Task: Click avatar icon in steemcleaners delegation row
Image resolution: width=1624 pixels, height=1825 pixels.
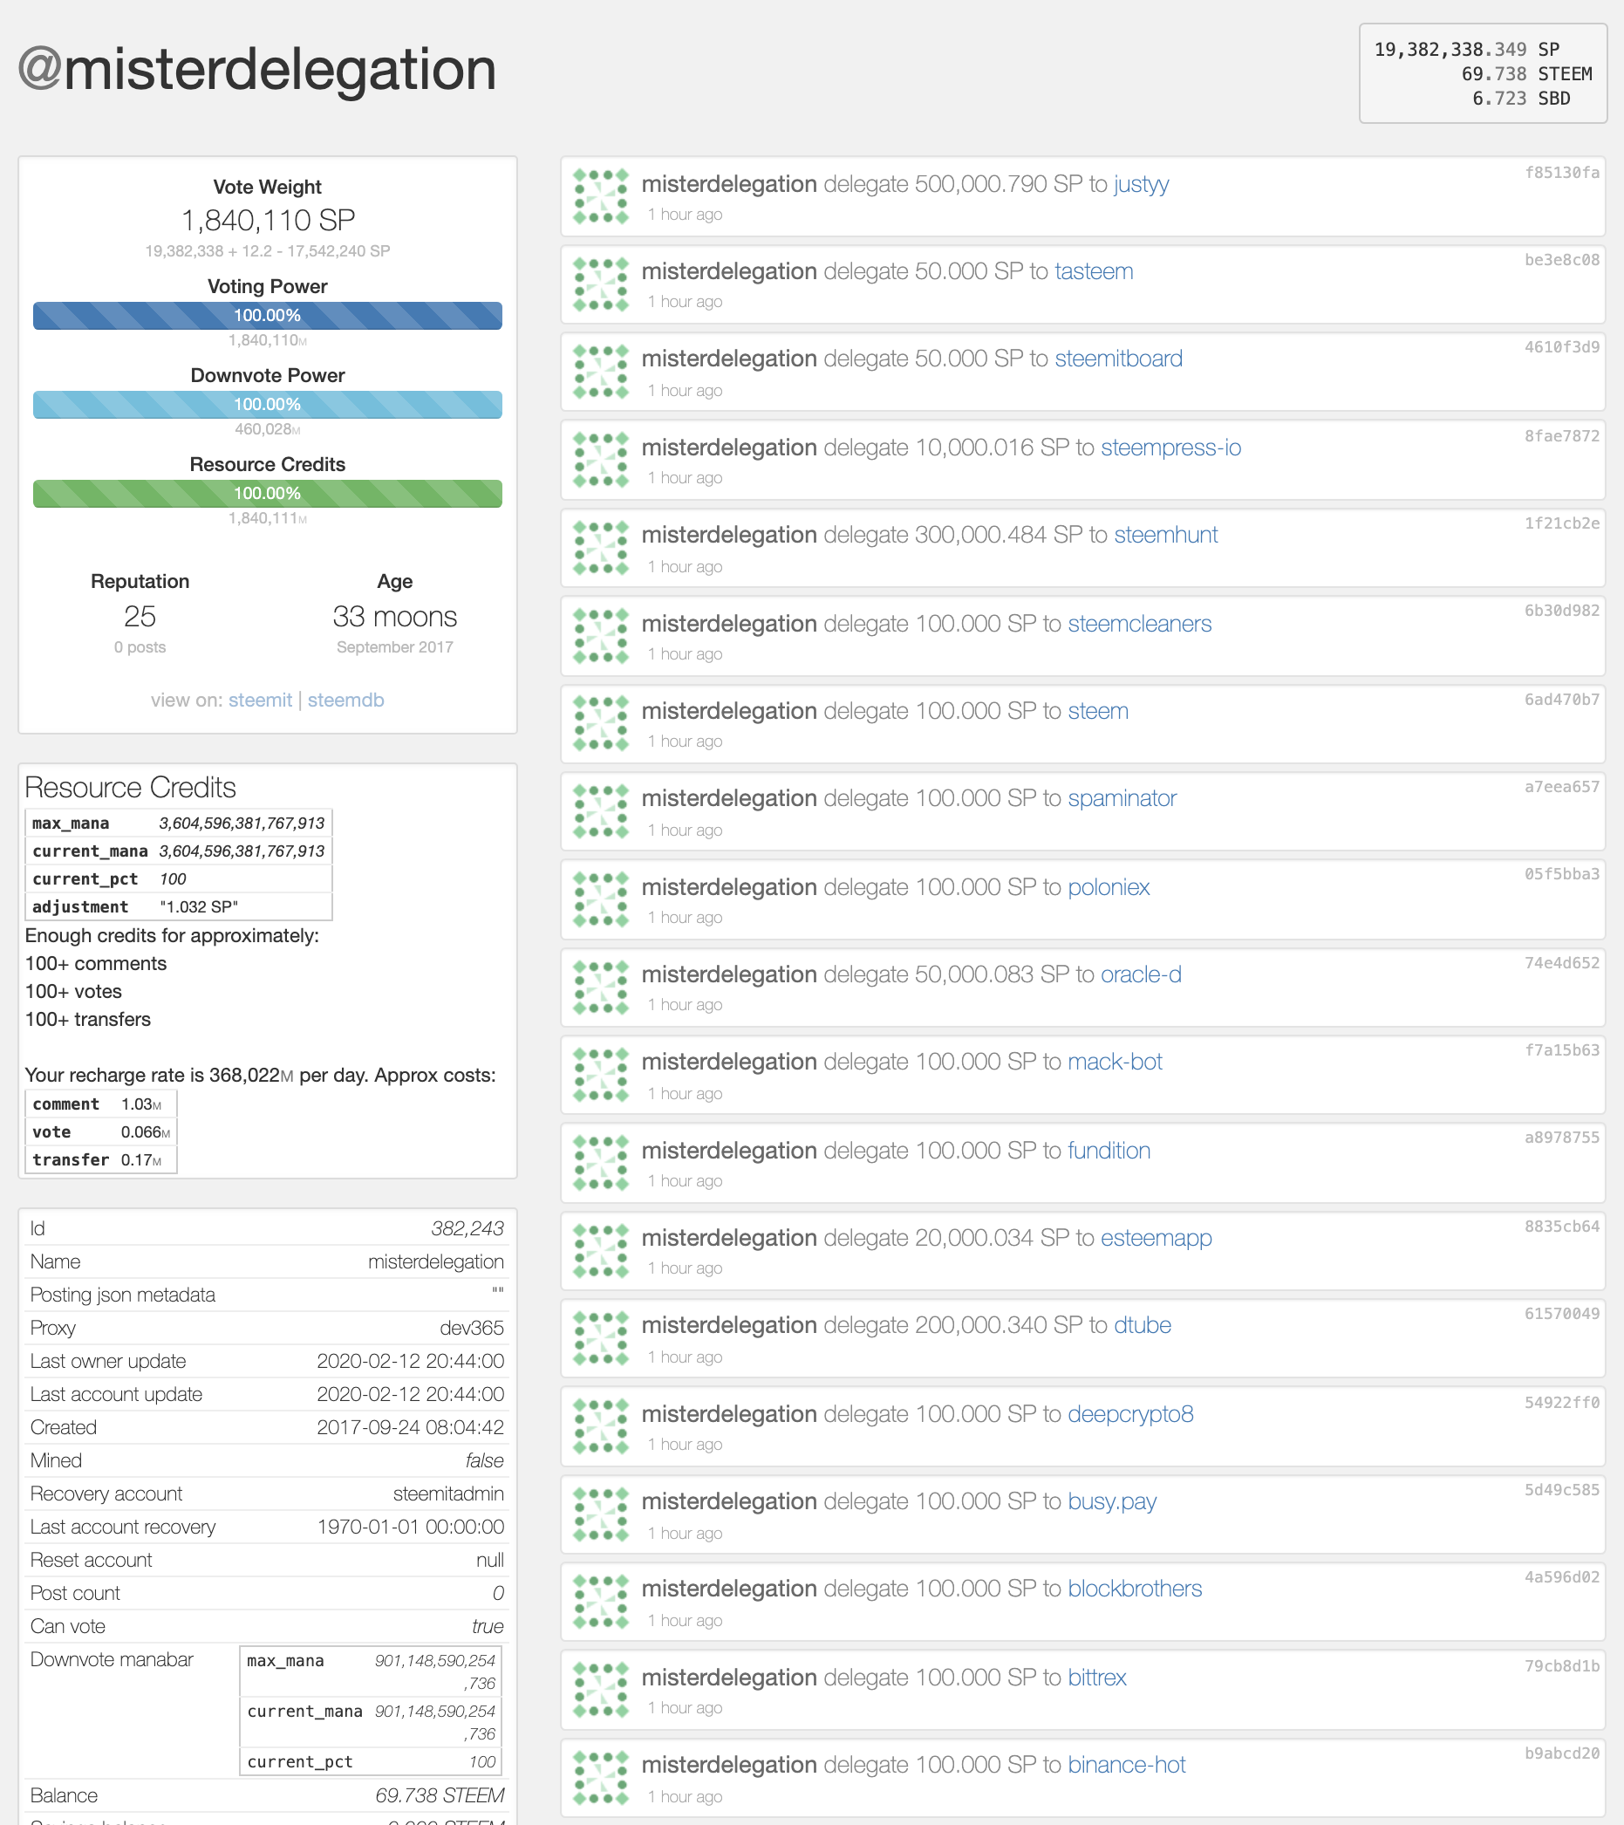Action: tap(601, 636)
